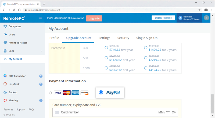Select Enterprise 300 two years plan
The image size is (215, 118).
pos(146,48)
